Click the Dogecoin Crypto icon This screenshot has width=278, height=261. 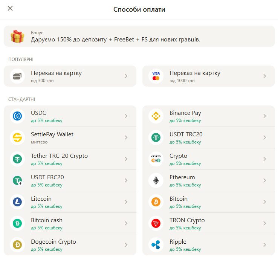click(17, 245)
